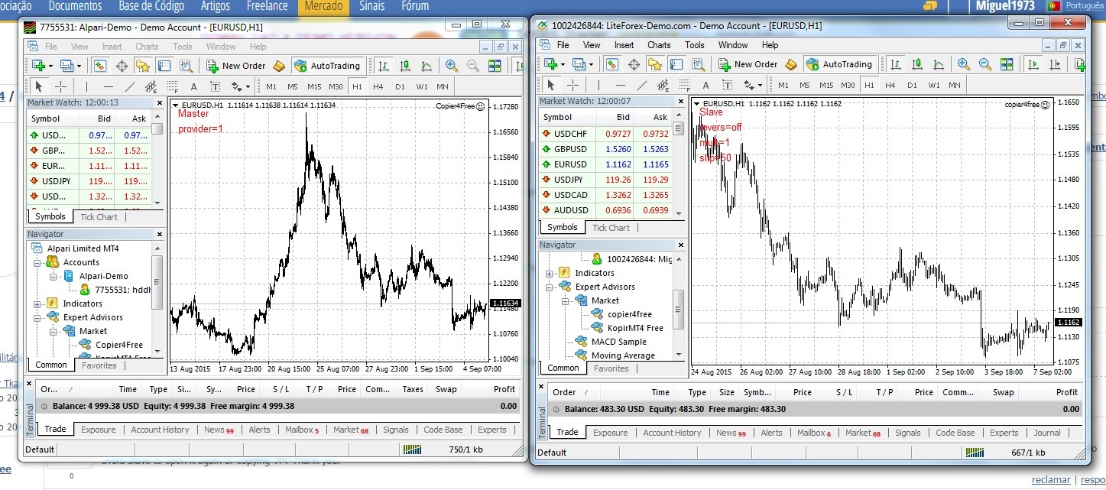Select line chart icon in Alpari toolbar

427,66
